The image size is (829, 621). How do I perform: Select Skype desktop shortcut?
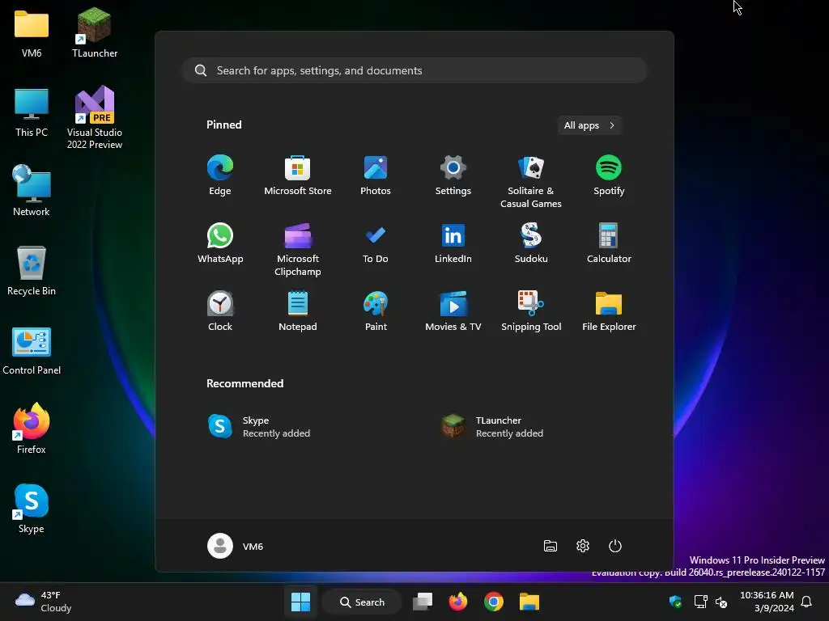(x=32, y=509)
